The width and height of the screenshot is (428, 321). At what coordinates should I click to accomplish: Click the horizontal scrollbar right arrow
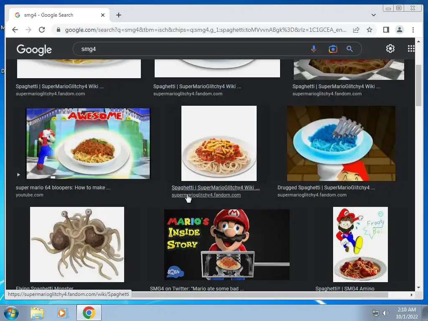(412, 295)
